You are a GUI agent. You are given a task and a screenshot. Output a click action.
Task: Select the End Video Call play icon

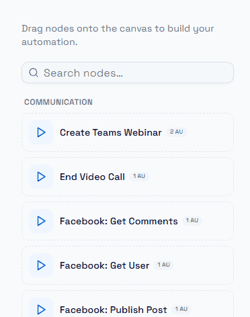41,177
